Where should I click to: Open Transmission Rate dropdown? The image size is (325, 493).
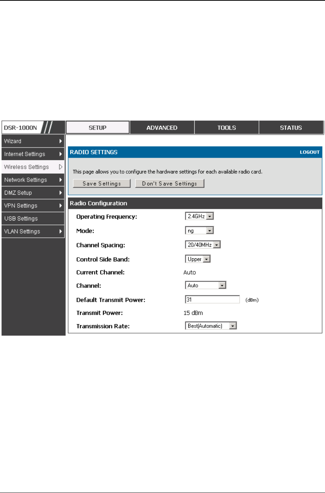pos(211,326)
